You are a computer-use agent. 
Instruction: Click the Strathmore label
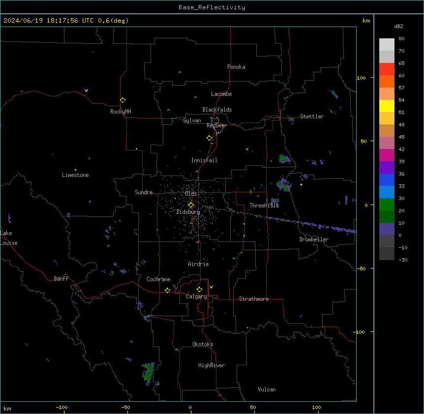pyautogui.click(x=254, y=299)
